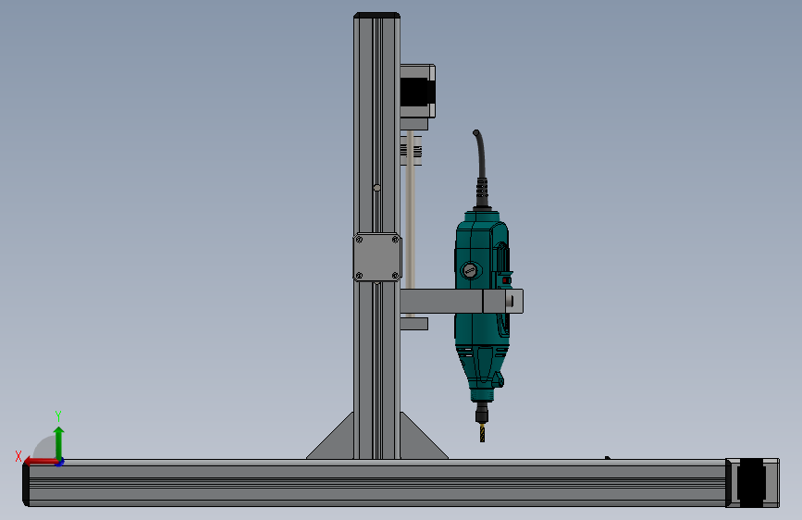
Task: Select the stepper motor atop the vertical column
Action: coord(417,91)
